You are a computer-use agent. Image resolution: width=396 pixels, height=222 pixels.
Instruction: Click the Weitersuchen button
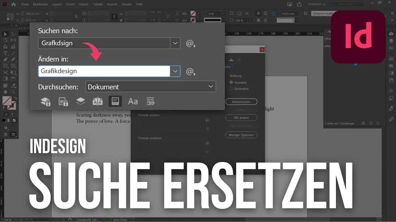coord(241,101)
